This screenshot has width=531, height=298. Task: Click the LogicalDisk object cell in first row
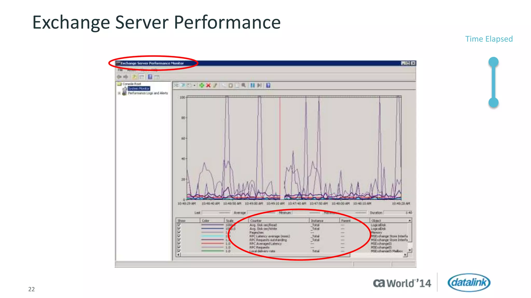(x=378, y=225)
